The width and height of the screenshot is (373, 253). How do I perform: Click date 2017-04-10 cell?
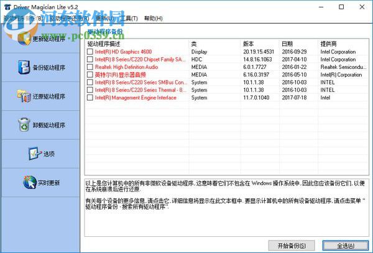[294, 59]
